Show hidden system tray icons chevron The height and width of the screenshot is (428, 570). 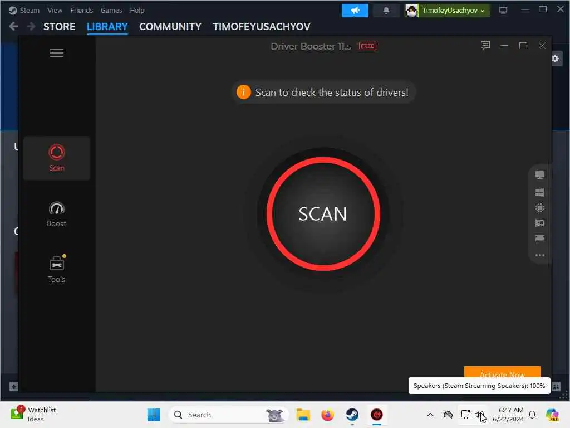pos(430,415)
